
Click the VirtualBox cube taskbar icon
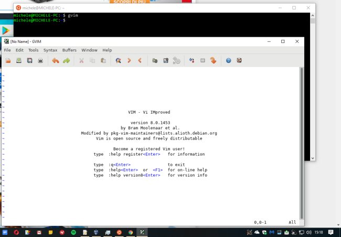pos(96,232)
